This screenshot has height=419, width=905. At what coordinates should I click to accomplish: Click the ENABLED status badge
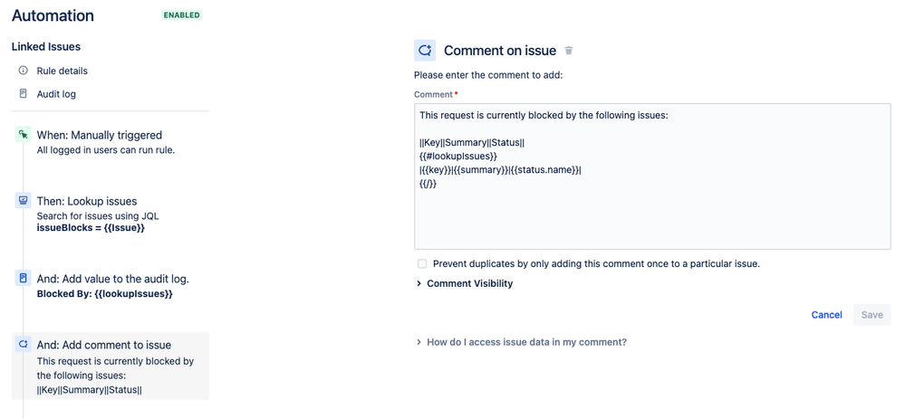click(182, 15)
